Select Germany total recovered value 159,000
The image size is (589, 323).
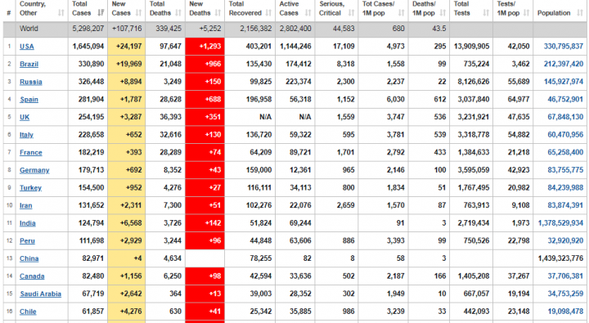coord(259,170)
